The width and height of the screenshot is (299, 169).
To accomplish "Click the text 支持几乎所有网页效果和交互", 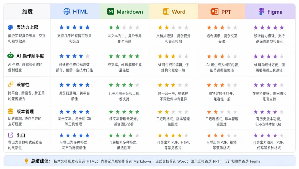I will [x=74, y=38].
